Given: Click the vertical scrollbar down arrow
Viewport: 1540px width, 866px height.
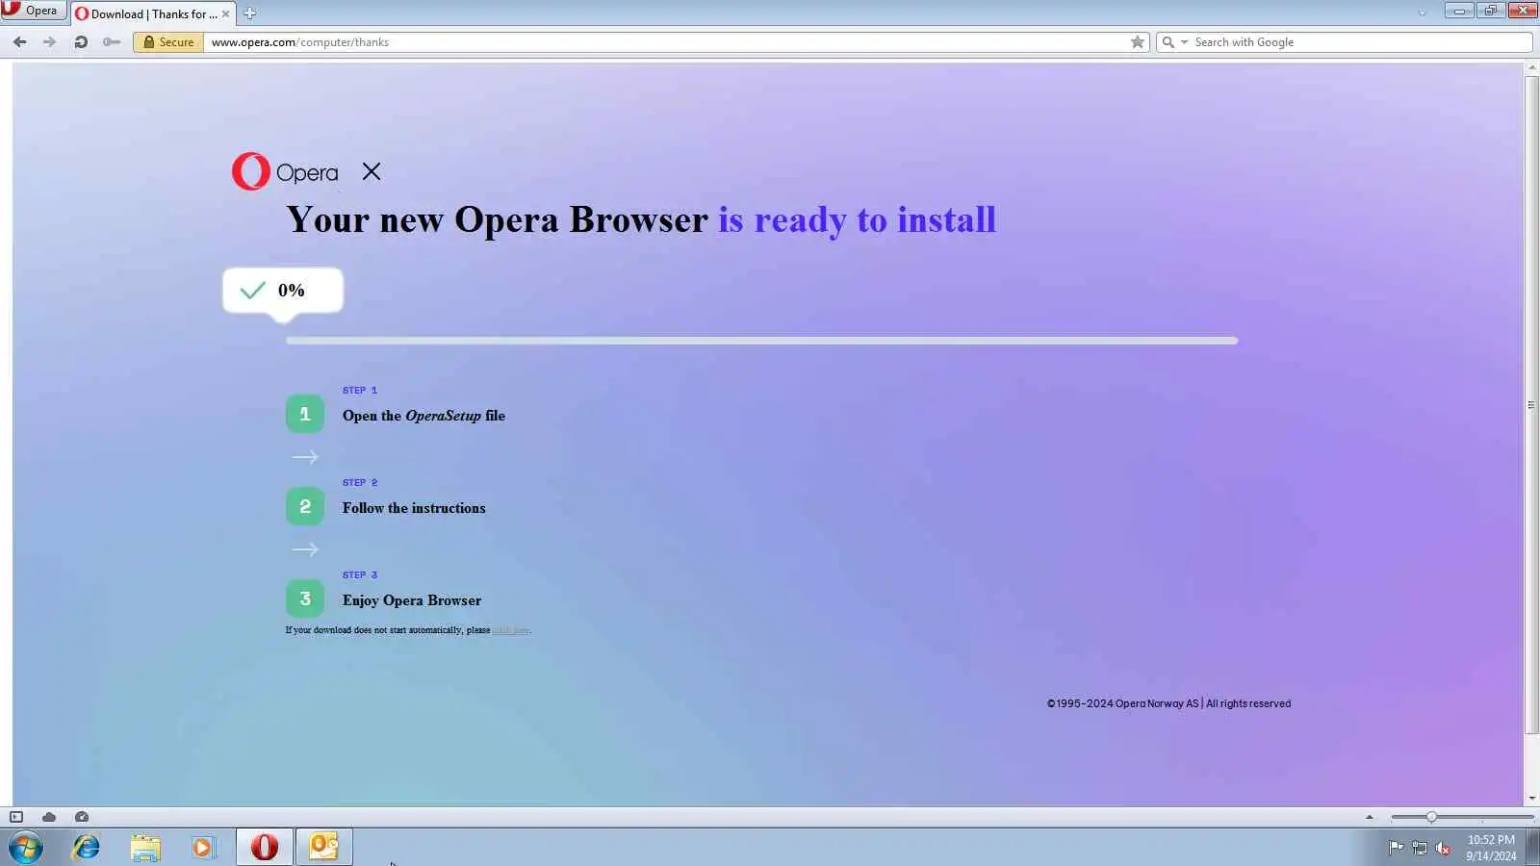Looking at the screenshot, I should (x=1531, y=798).
